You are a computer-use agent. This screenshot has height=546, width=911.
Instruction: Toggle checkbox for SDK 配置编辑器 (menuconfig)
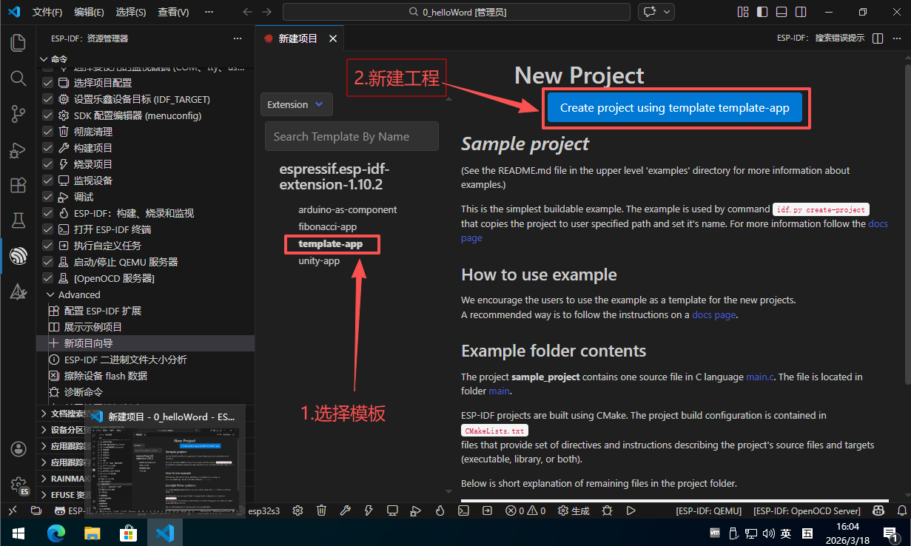pos(47,115)
